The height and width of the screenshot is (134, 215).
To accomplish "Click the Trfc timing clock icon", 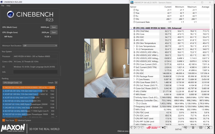I will pyautogui.click(x=134, y=19).
